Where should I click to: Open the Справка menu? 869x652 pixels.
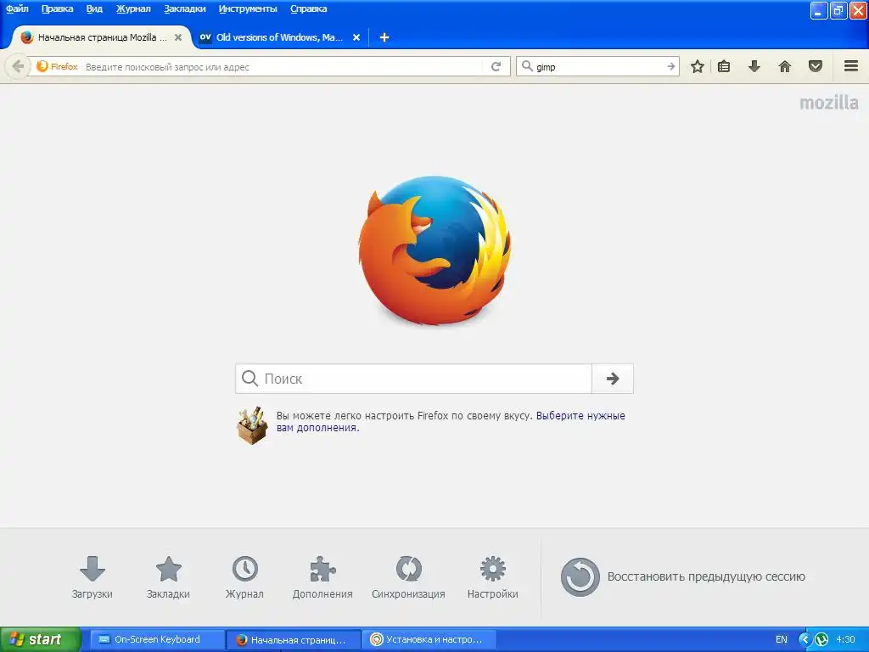click(x=309, y=8)
